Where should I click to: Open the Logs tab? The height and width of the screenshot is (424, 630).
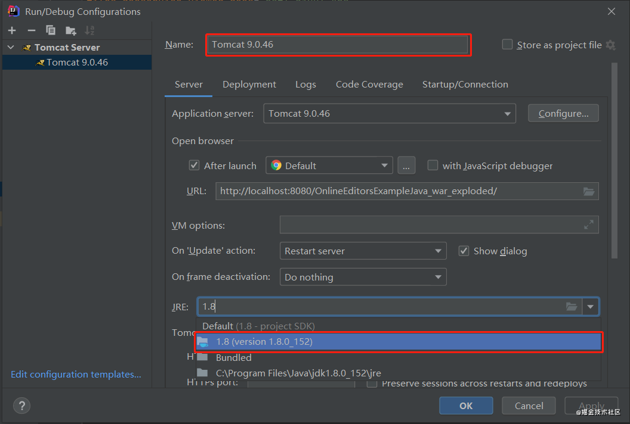306,84
